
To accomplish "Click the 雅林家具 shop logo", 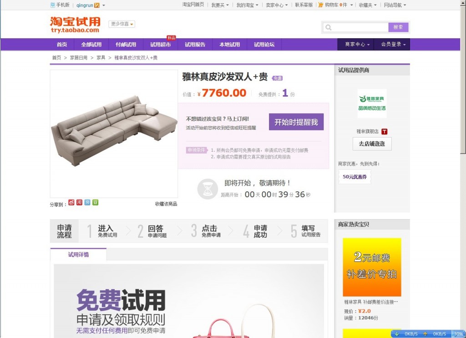I will (372, 103).
